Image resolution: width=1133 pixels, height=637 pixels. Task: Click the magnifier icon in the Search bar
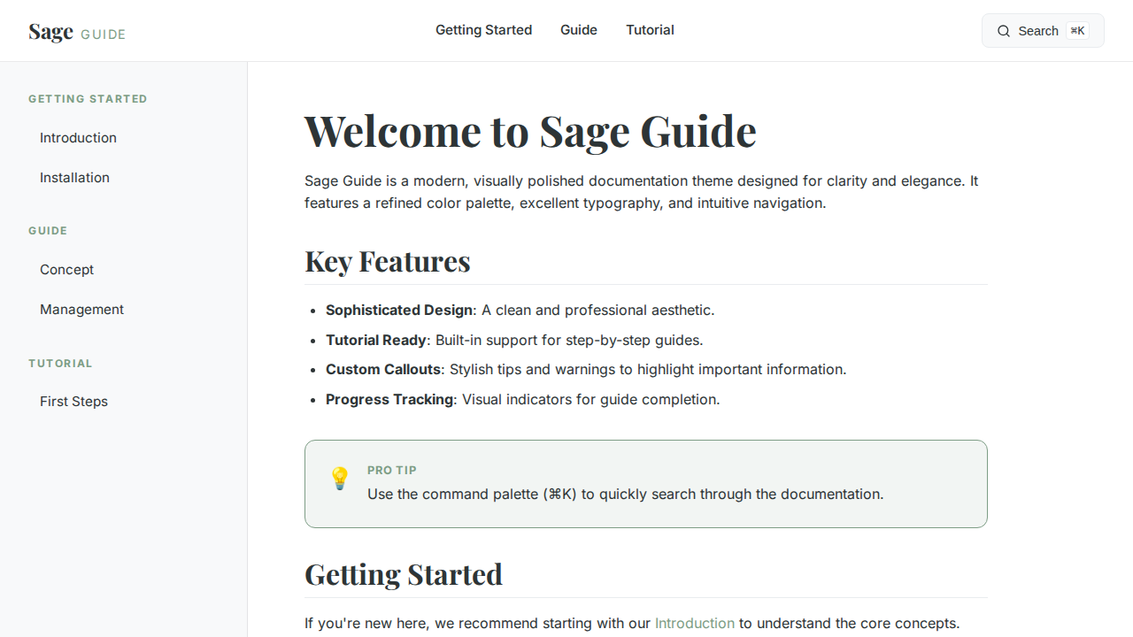tap(1004, 30)
